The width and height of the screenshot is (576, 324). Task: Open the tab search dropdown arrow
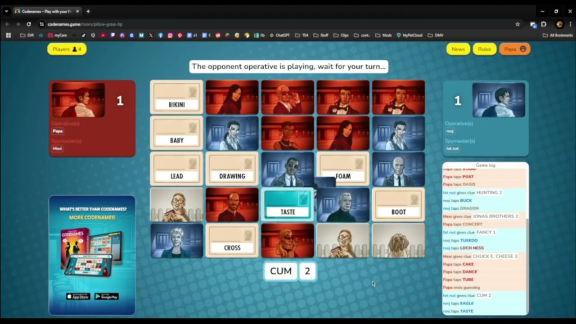tap(6, 11)
